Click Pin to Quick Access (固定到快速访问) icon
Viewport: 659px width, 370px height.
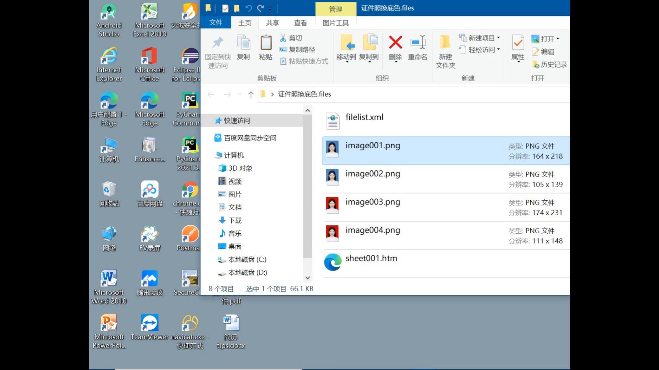pyautogui.click(x=218, y=43)
